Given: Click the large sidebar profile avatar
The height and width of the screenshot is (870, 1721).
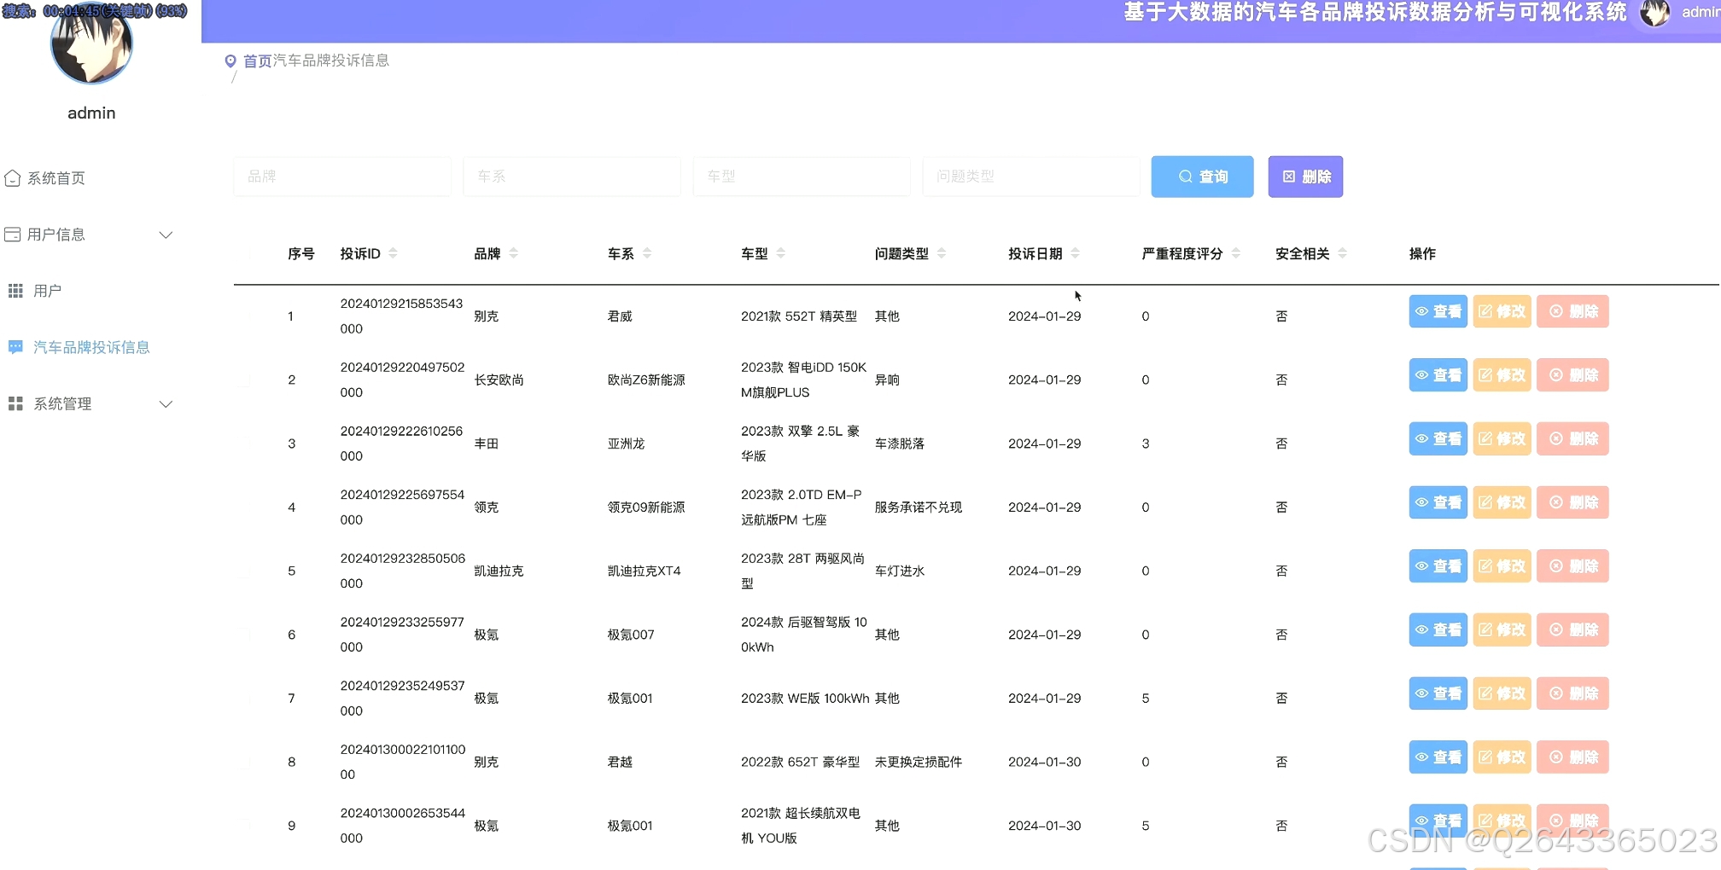Looking at the screenshot, I should click(91, 44).
